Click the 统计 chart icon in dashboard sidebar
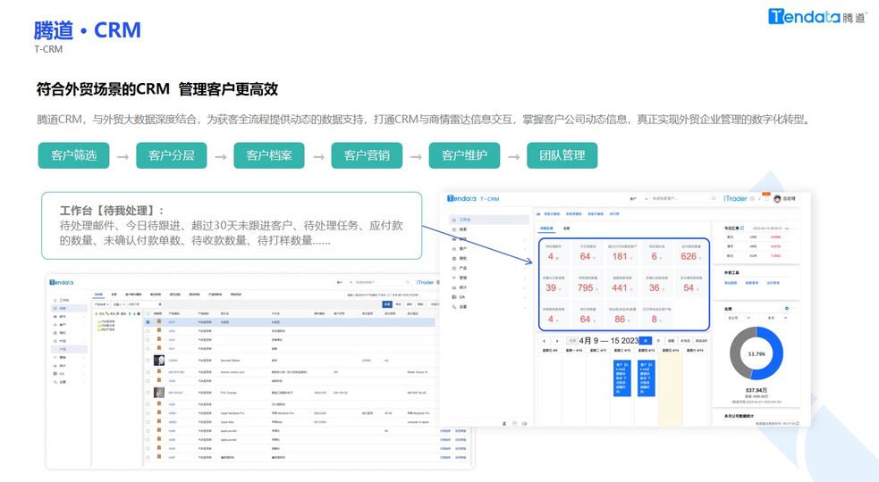Image resolution: width=879 pixels, height=482 pixels. tap(454, 287)
